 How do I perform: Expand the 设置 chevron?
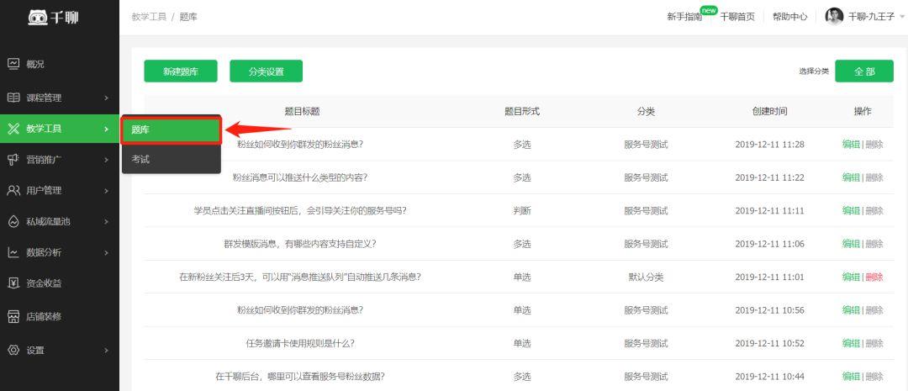click(x=106, y=351)
